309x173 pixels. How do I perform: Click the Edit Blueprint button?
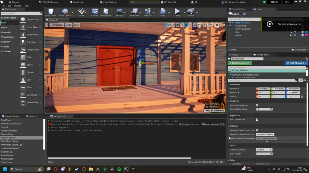click(296, 63)
